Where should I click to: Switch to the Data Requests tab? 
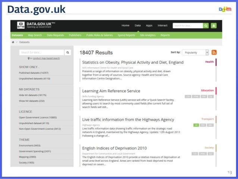[x=55, y=35]
